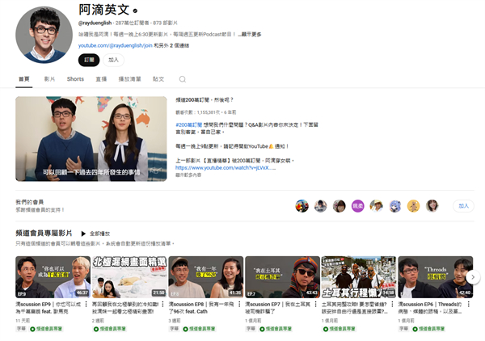
Task: Open third member avatar in 我們的會員 row
Action: (x=339, y=206)
